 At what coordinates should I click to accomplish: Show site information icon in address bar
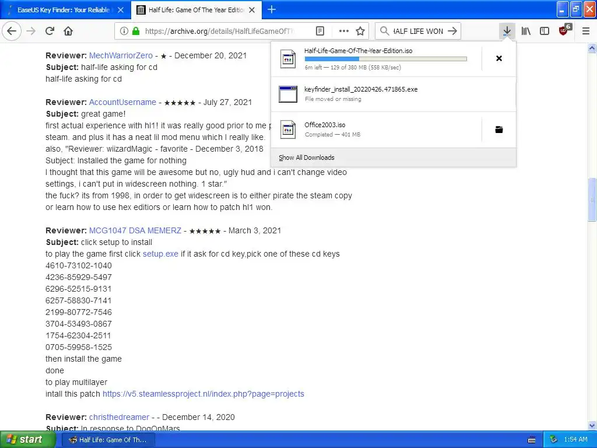(x=124, y=32)
